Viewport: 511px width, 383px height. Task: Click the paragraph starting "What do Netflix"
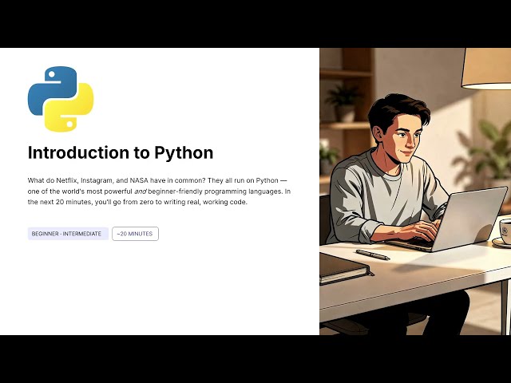pos(159,191)
